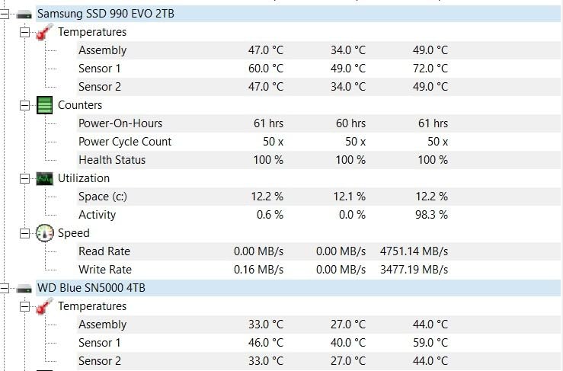Click the green Counters icon
This screenshot has height=371, width=563.
(x=44, y=105)
